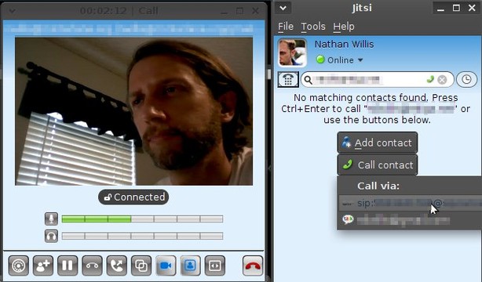The width and height of the screenshot is (482, 282).
Task: Open the dial pad in call toolbar
Action: tap(18, 266)
